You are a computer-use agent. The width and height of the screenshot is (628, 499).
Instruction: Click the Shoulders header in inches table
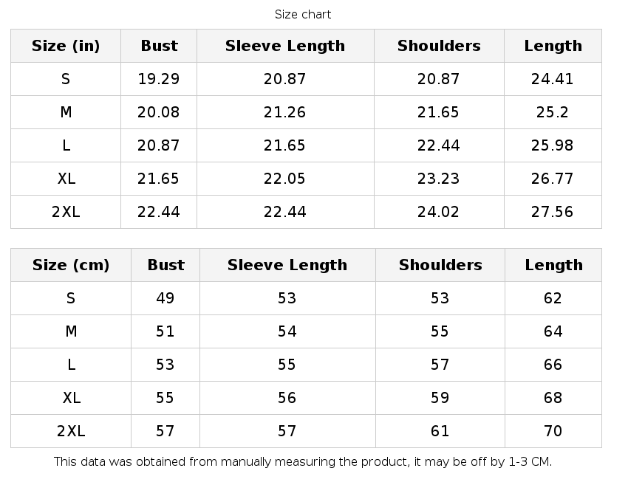click(439, 46)
